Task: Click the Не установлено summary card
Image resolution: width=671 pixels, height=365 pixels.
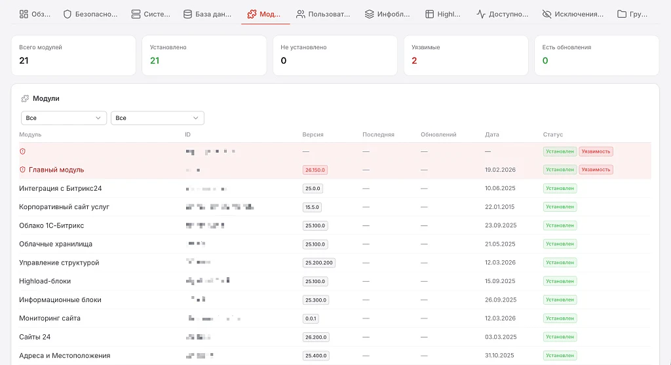Action: [335, 56]
